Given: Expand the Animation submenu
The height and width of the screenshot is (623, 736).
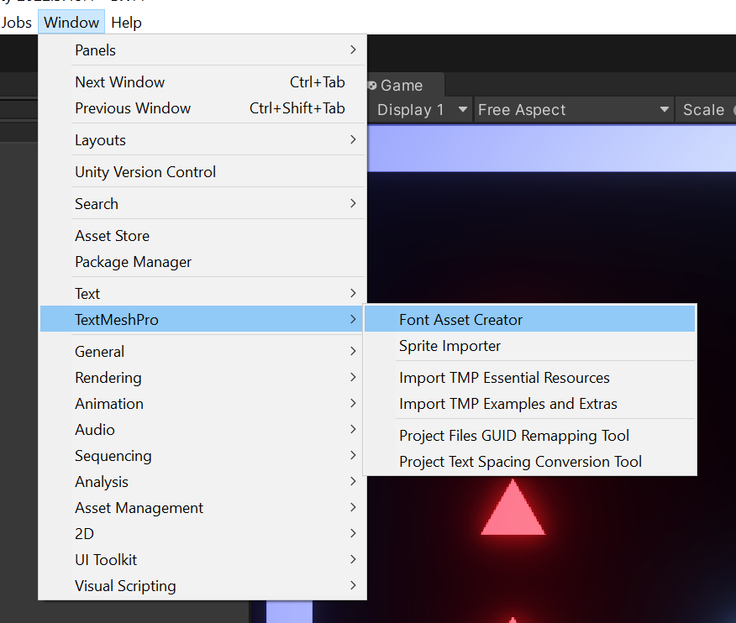Looking at the screenshot, I should tap(202, 404).
